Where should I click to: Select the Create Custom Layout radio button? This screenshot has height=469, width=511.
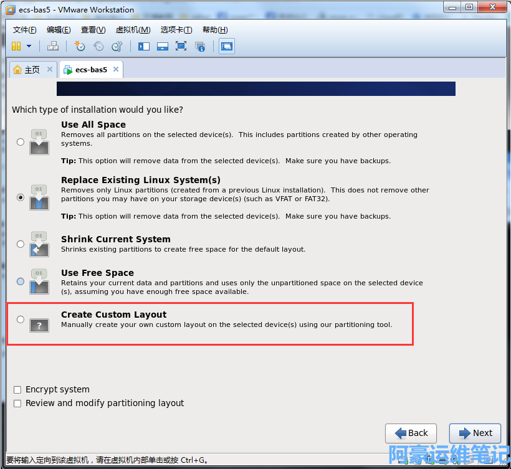(x=21, y=320)
